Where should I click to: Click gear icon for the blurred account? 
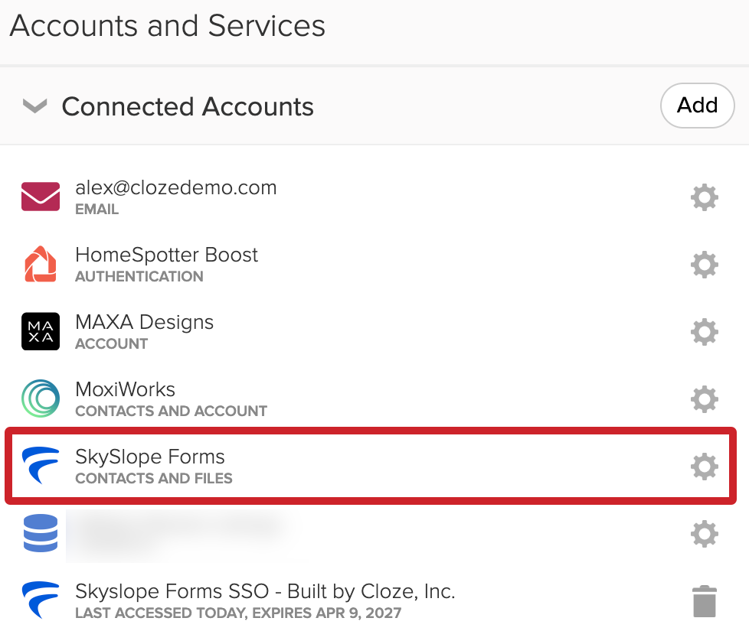click(704, 533)
